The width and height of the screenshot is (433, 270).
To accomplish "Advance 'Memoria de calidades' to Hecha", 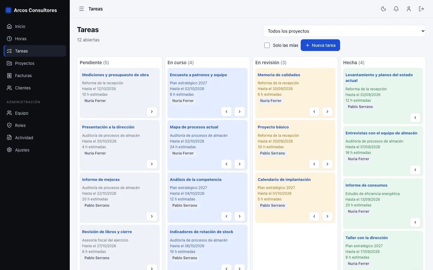I will (327, 112).
